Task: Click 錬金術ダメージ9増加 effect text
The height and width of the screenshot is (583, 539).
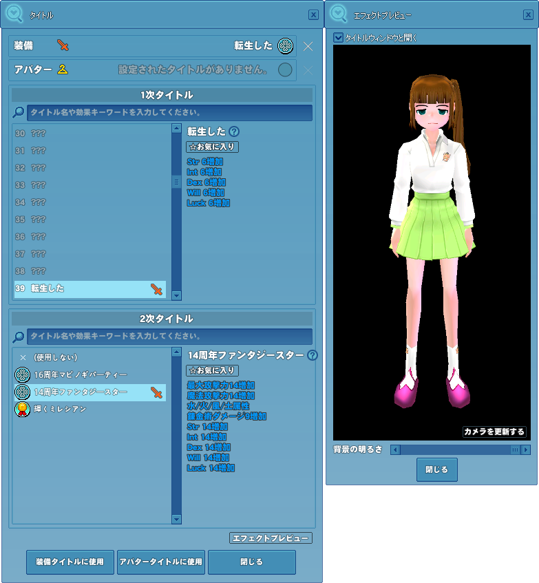Action: click(226, 416)
